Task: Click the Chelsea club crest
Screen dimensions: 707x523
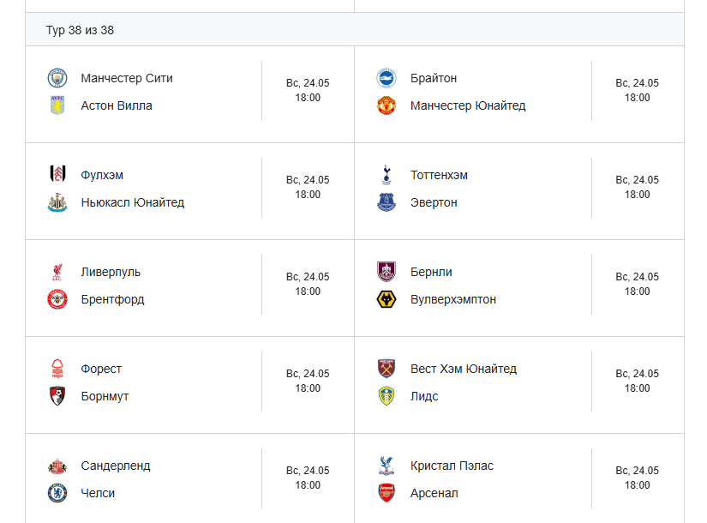Action: 57,493
